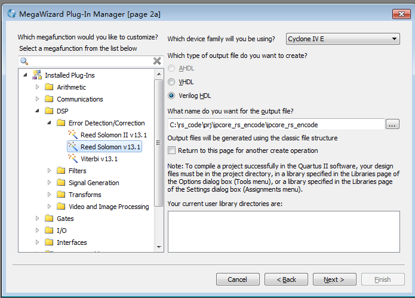Select the Transforms tree label
Screen dimensions: 415x298
[x=85, y=195]
